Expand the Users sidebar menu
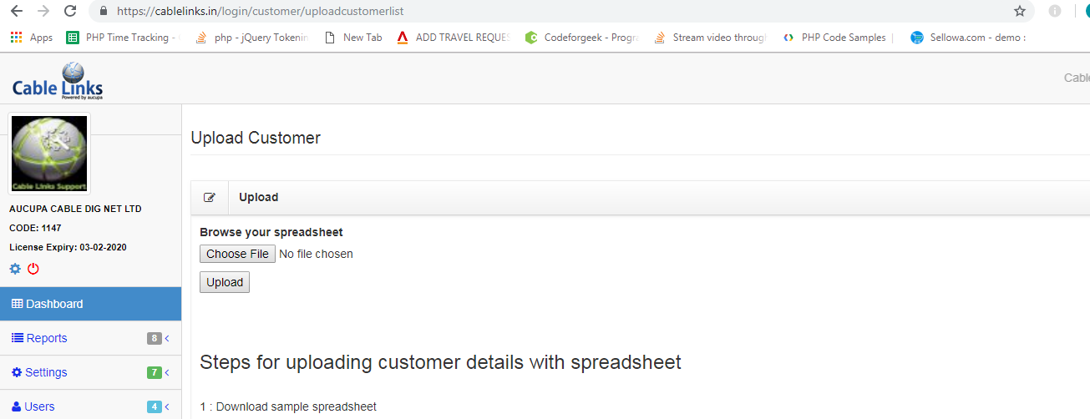 [x=90, y=406]
